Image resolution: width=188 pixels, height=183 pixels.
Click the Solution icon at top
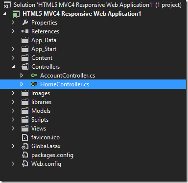click(x=7, y=5)
